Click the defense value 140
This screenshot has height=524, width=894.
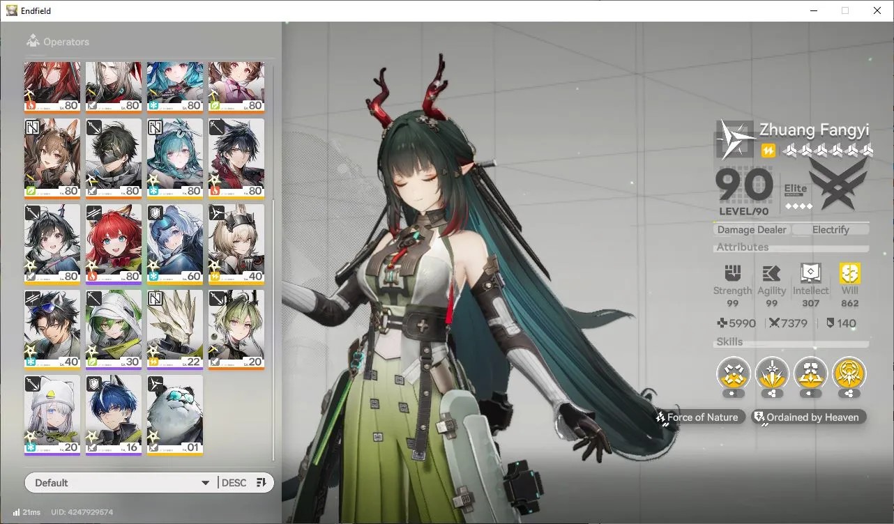pos(846,323)
